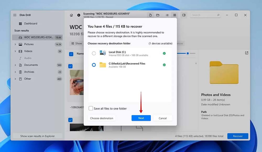Expand the Documents category
Screen dimensions: 262x152
15,65
